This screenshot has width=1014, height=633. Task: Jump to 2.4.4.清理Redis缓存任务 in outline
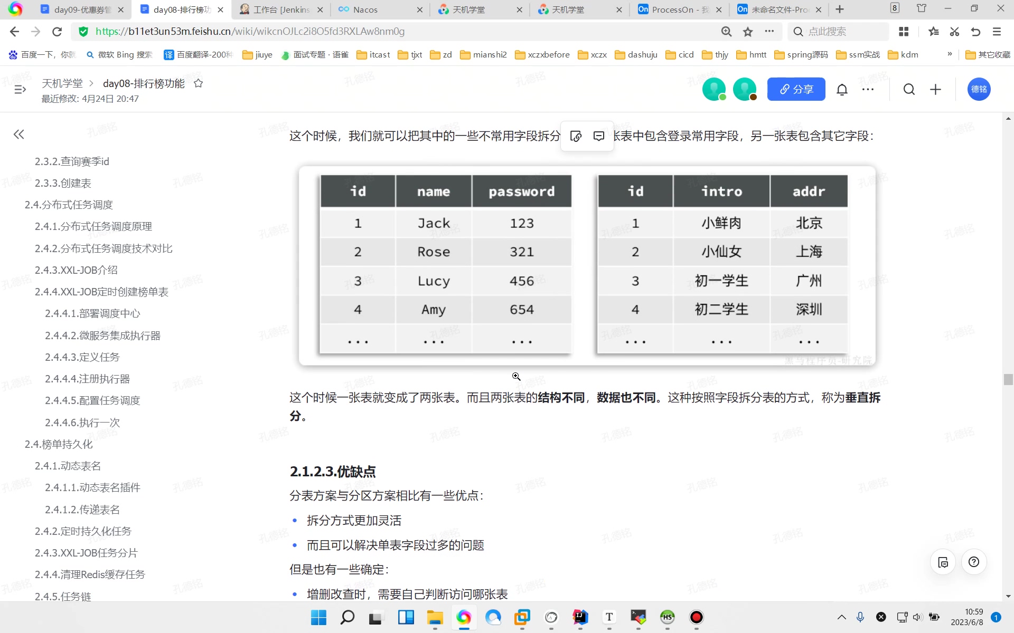point(90,574)
